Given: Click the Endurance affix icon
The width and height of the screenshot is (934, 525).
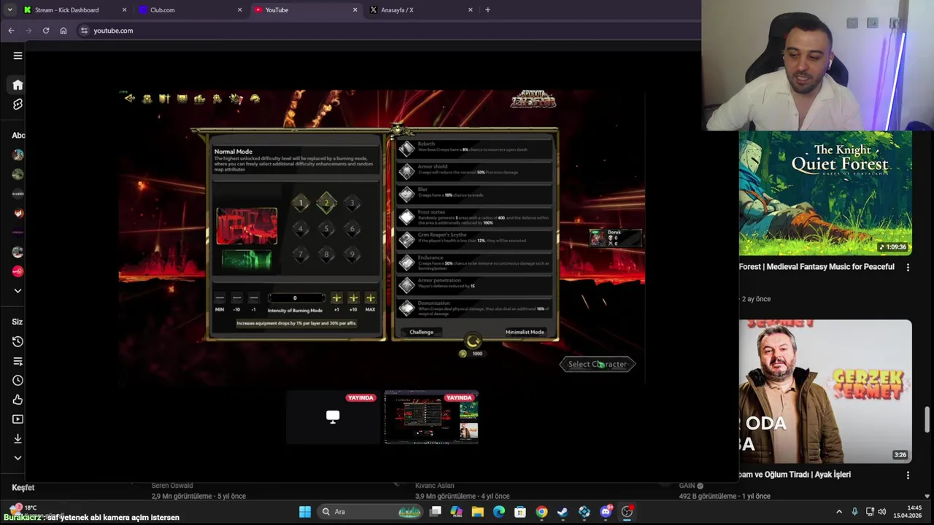Looking at the screenshot, I should click(x=406, y=262).
